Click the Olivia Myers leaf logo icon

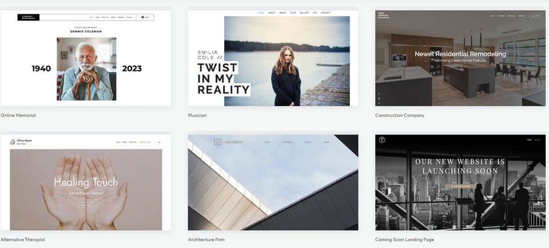pos(13,142)
